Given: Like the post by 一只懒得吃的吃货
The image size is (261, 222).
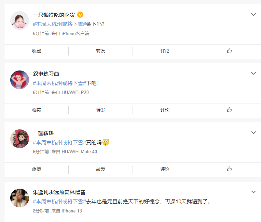Looking at the screenshot, I should [229, 51].
